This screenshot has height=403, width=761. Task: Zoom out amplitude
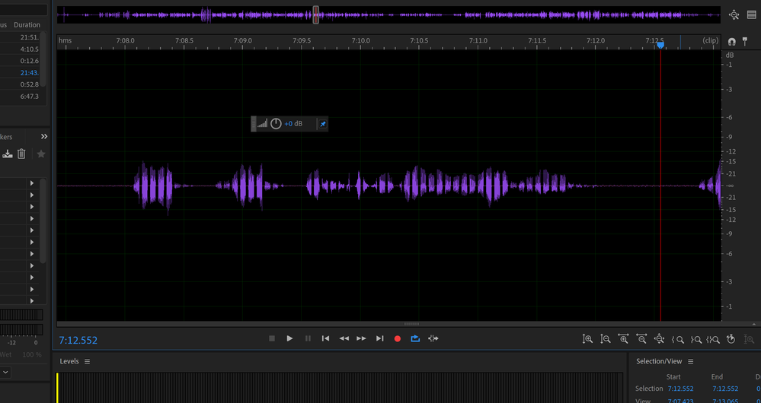[605, 339]
